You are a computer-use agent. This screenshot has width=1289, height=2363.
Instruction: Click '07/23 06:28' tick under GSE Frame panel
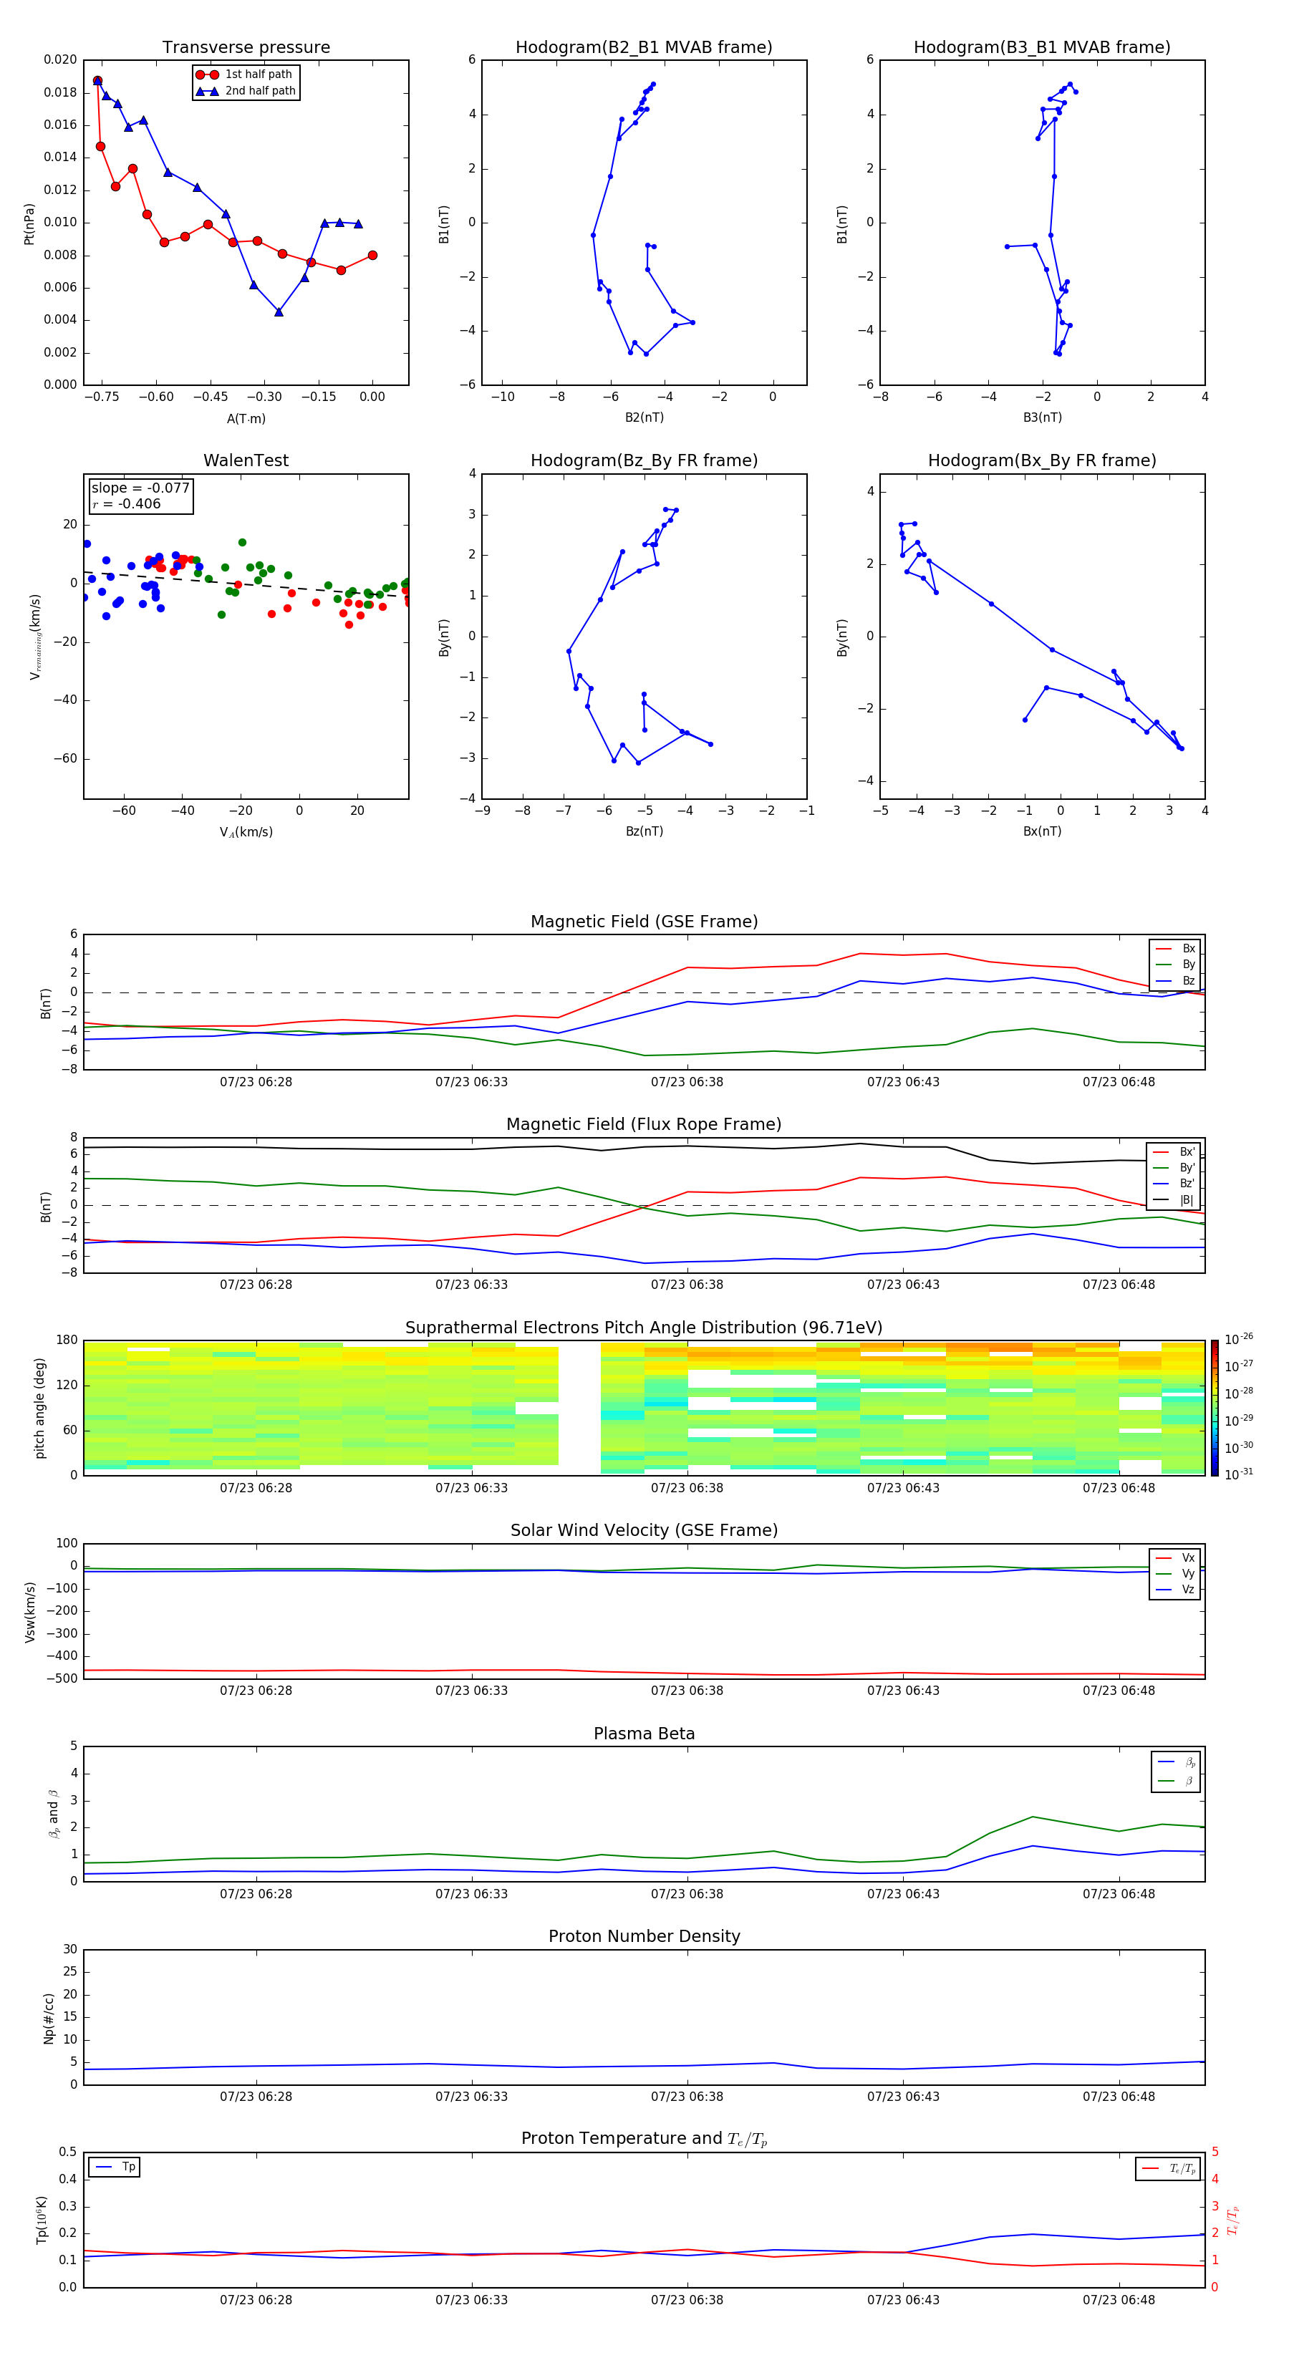(x=256, y=1081)
